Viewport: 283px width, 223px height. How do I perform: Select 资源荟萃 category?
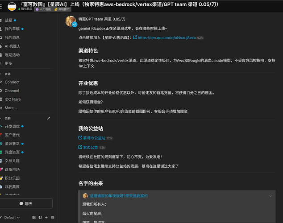tap(12, 144)
